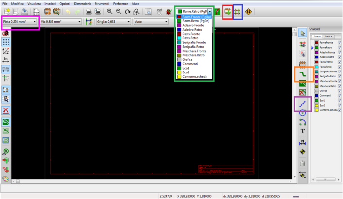The width and height of the screenshot is (343, 199).
Task: Select the add text tool
Action: (x=303, y=131)
